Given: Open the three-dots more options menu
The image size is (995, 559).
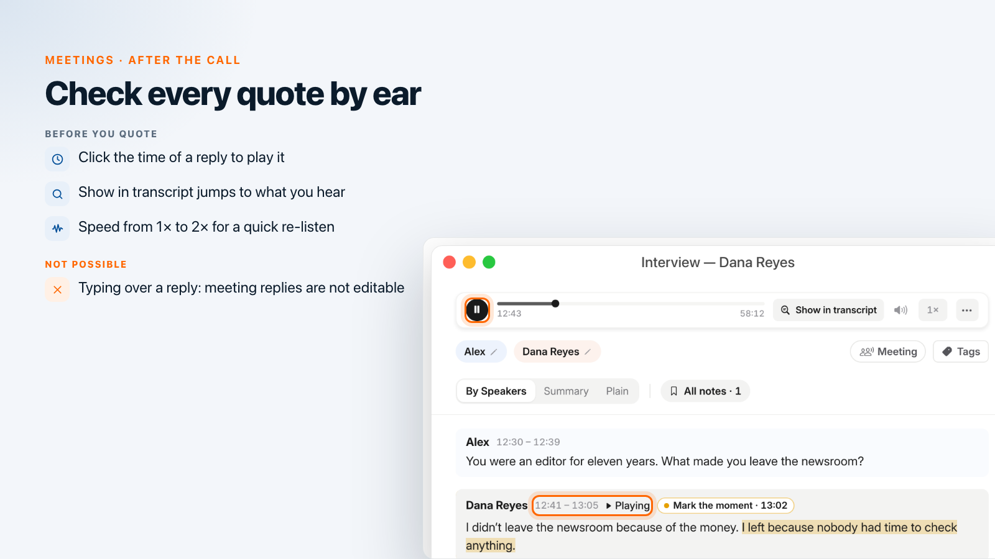Looking at the screenshot, I should tap(967, 310).
